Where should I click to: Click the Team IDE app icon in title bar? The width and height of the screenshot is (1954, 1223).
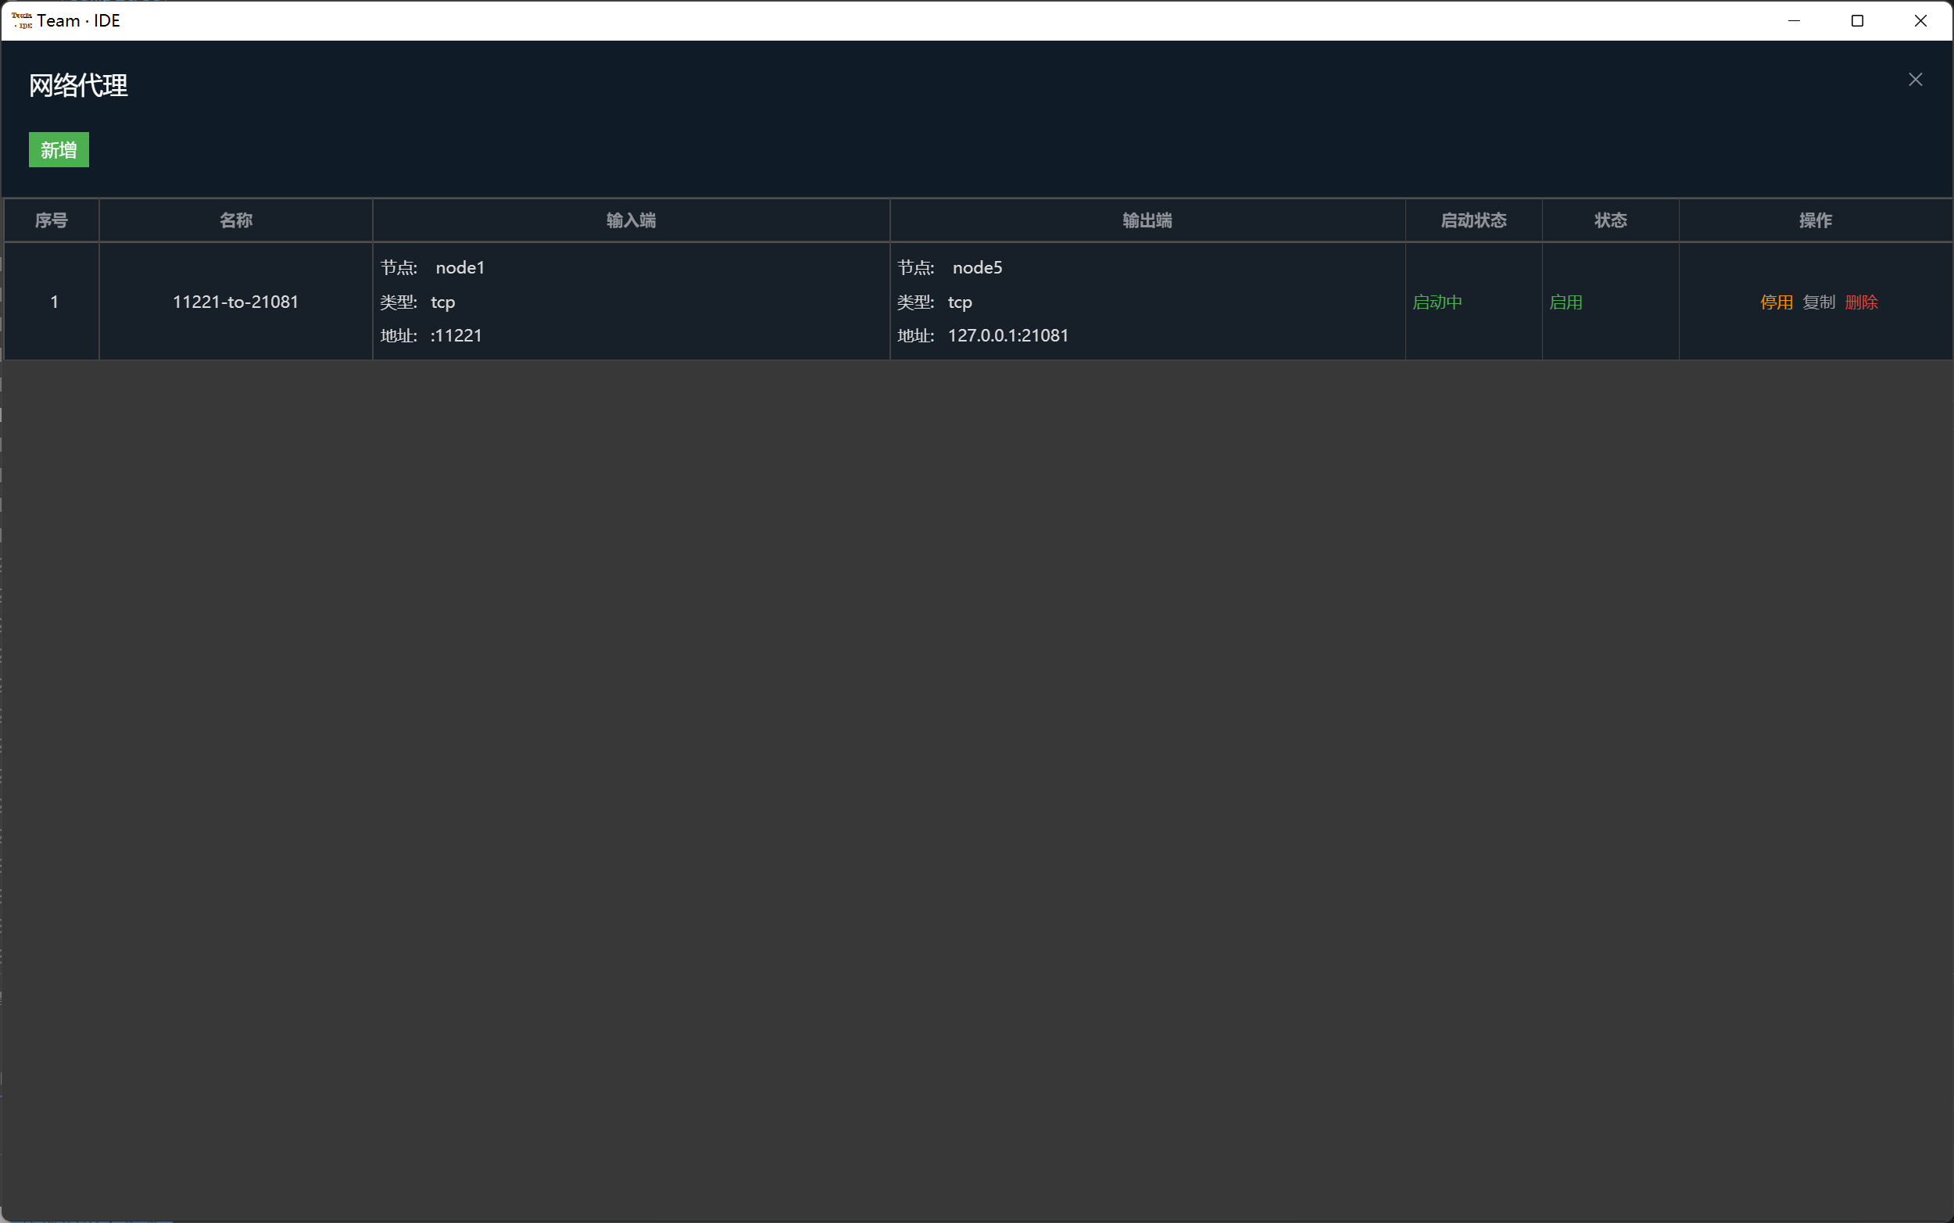click(x=22, y=20)
